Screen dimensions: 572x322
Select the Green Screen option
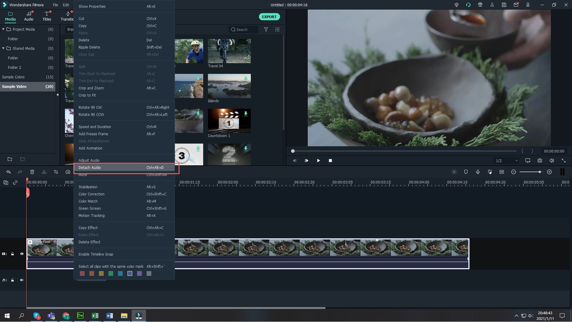[90, 208]
